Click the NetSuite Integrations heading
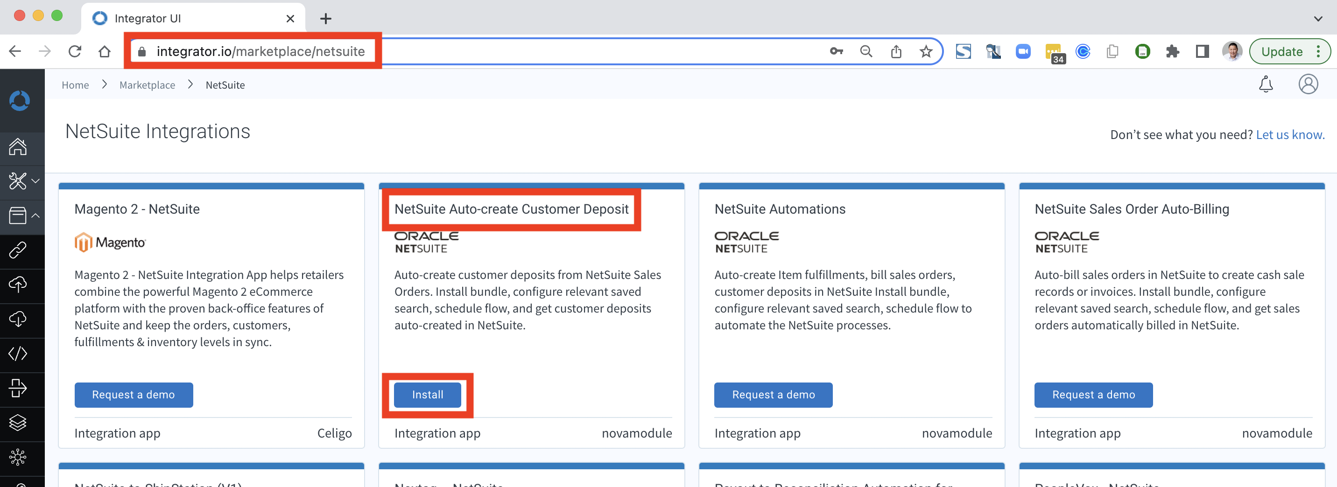The width and height of the screenshot is (1337, 487). point(158,132)
